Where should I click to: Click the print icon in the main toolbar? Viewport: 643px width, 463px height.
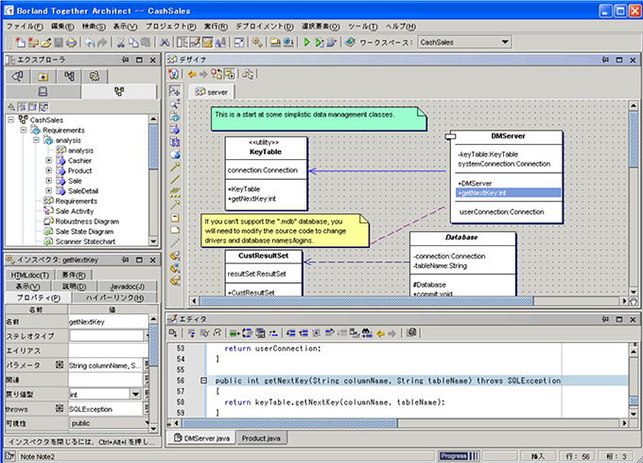coord(72,43)
